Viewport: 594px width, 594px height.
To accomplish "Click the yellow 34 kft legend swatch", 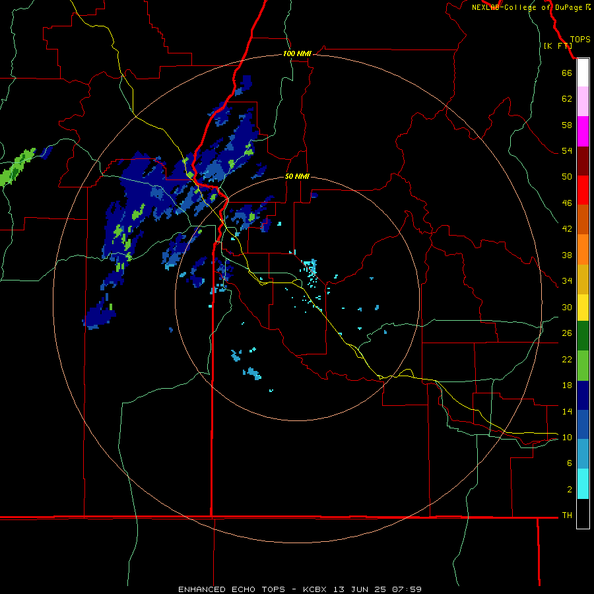I will pos(583,307).
